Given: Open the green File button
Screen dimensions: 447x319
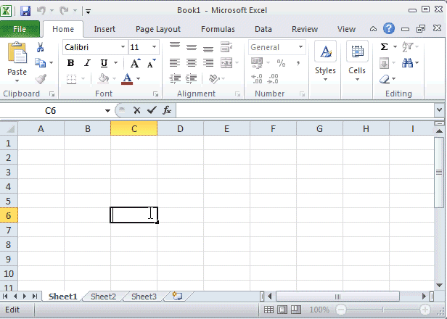Looking at the screenshot, I should [20, 29].
